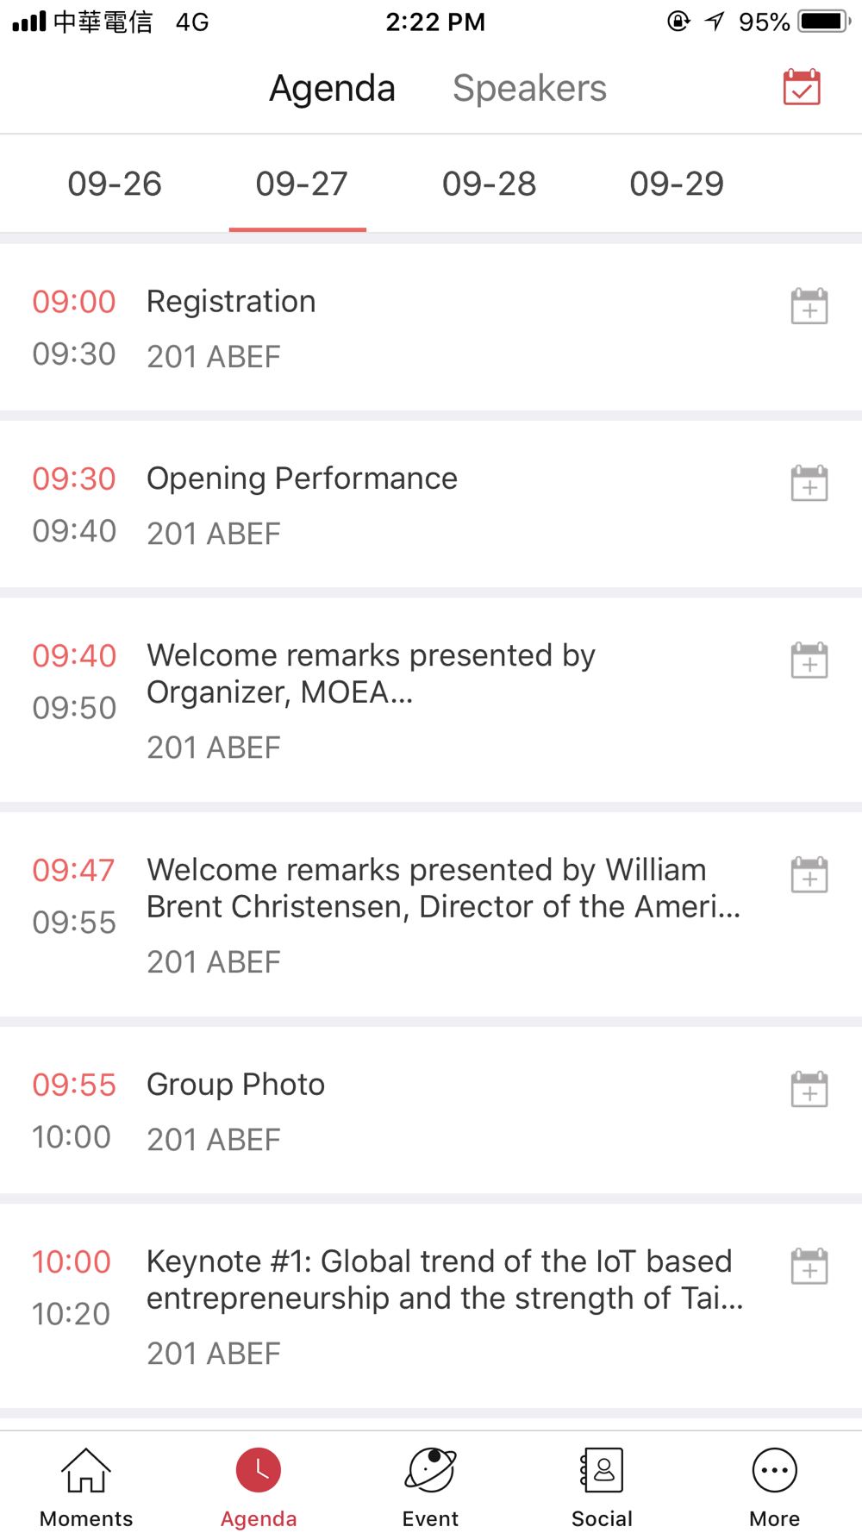
Task: Open my schedule calendar icon at top right
Action: pos(801,87)
